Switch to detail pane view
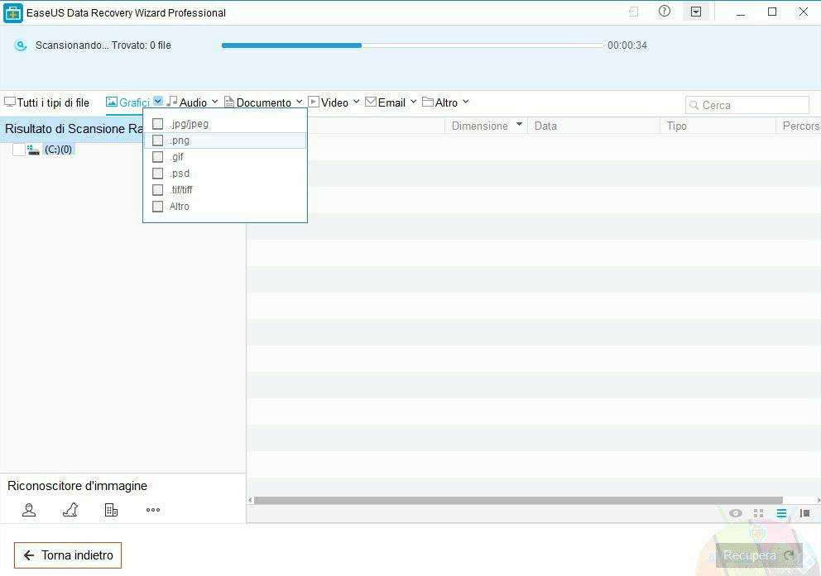This screenshot has width=821, height=576. point(805,513)
